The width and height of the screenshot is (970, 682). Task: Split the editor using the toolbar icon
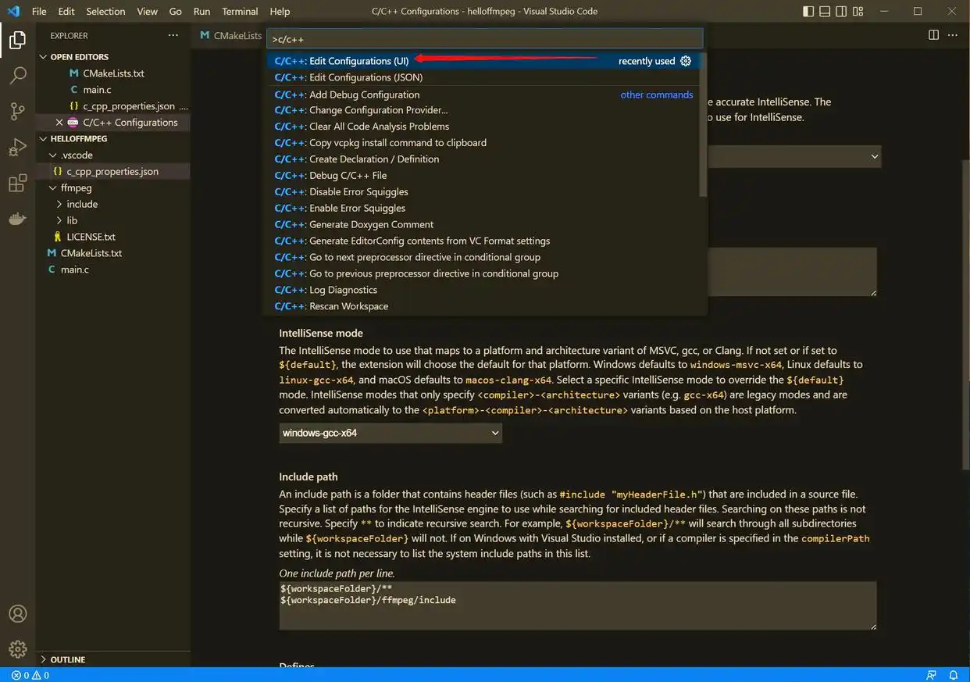pyautogui.click(x=933, y=34)
